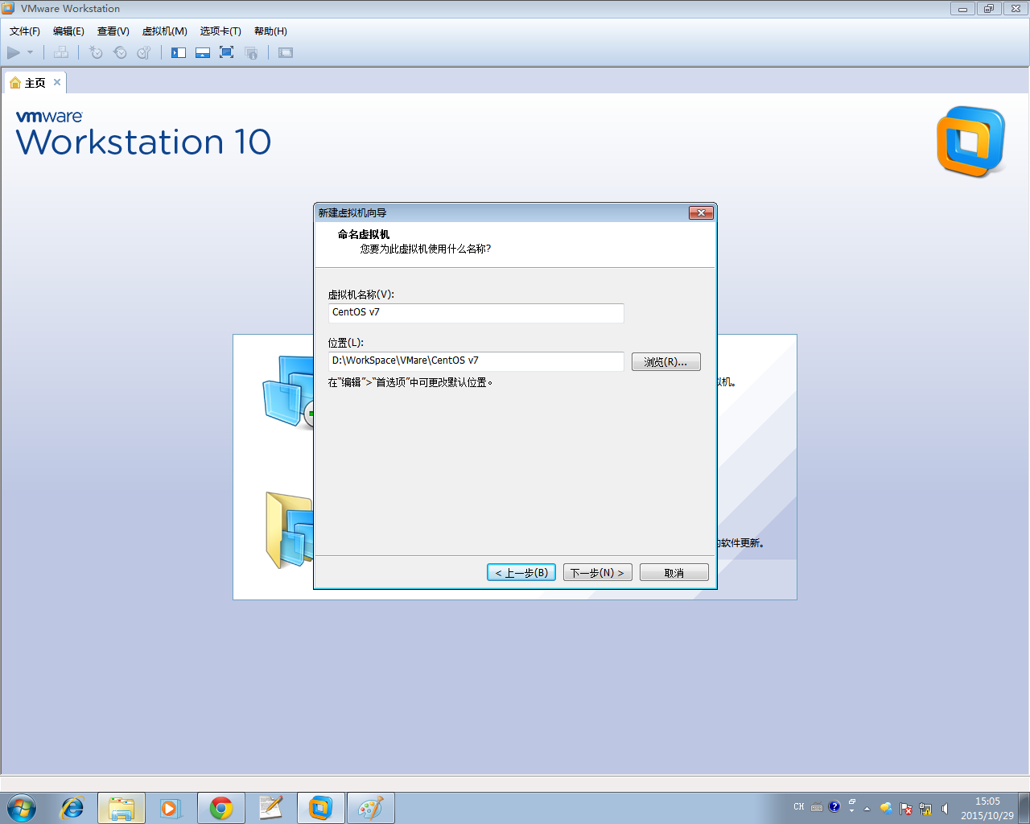Open the notepad with pencil taskbar icon
Screen dimensions: 1030x824
[x=271, y=808]
